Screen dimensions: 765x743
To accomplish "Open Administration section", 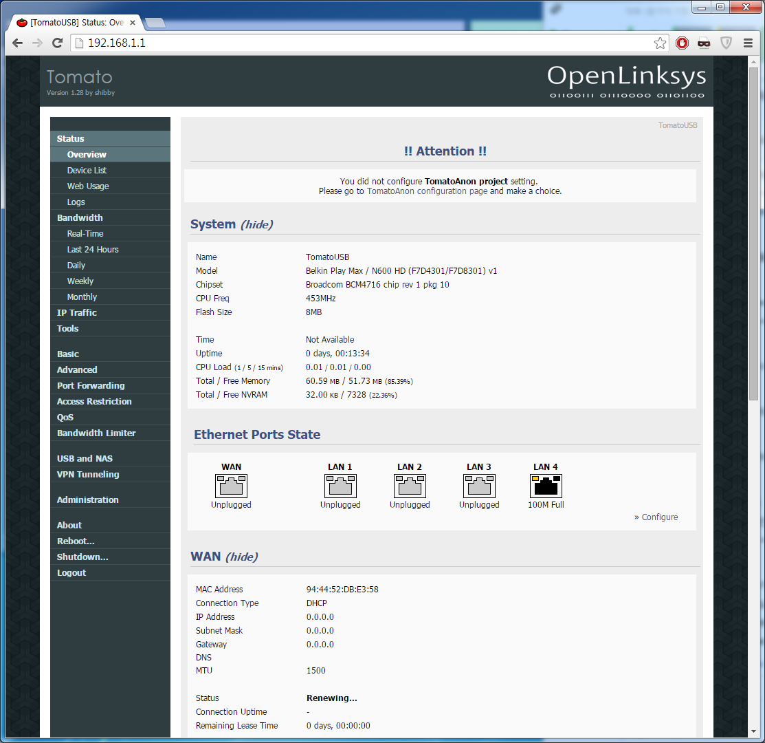I will pos(110,500).
